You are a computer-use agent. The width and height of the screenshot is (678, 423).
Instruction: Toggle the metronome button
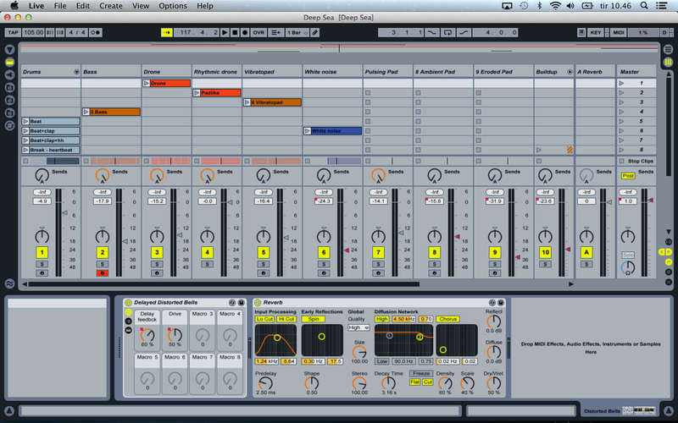[x=95, y=32]
